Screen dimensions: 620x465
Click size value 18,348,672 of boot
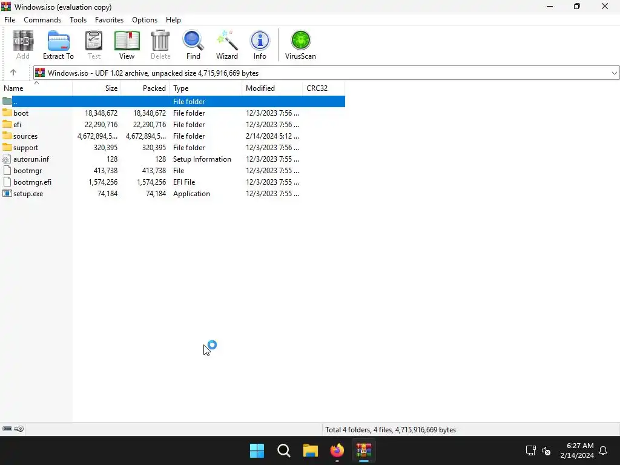101,113
